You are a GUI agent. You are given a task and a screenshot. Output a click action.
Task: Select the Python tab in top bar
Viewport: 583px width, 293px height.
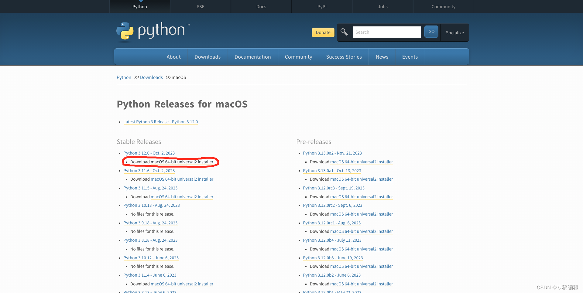[x=140, y=6]
